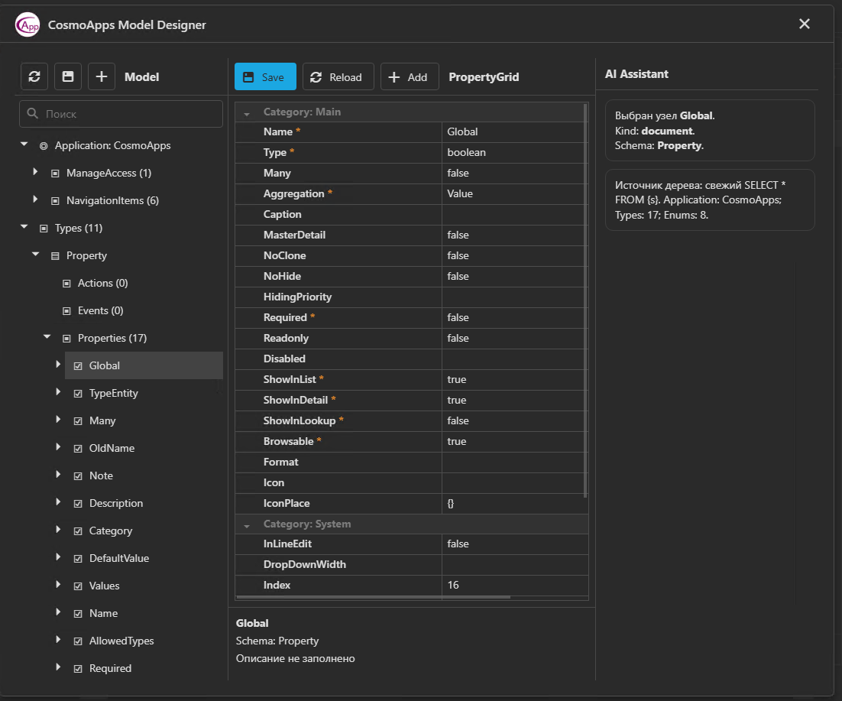
Task: Select the Description tree item
Action: (116, 503)
